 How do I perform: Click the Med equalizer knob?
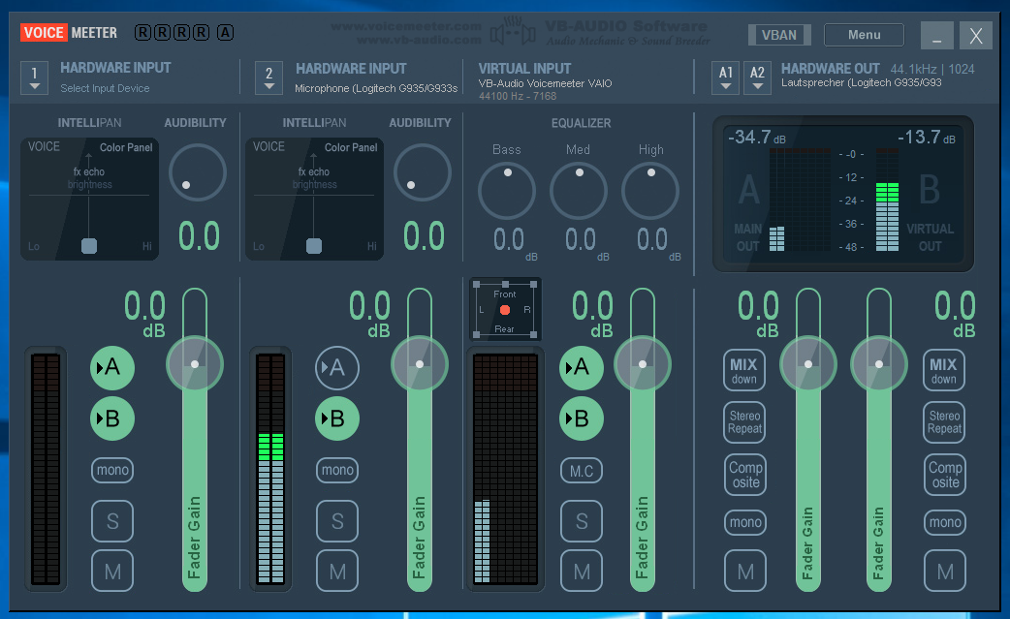tap(579, 191)
